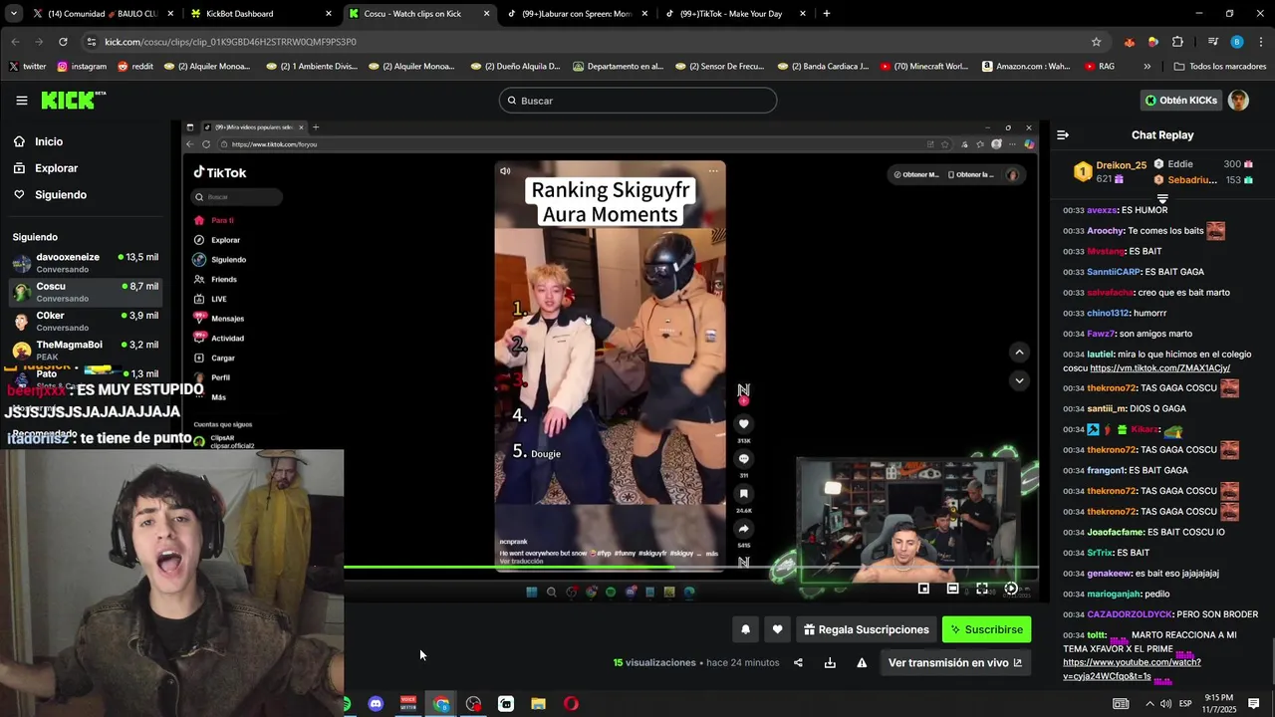Save the TikTok video with bookmark icon

(x=743, y=494)
